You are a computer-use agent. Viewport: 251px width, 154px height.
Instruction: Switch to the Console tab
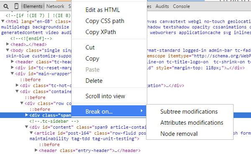181,6
